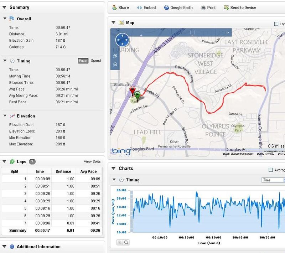Open the Embed option
285x253 pixels.
[x=146, y=7]
